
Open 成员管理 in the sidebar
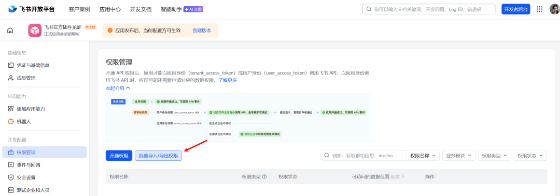tap(44, 78)
